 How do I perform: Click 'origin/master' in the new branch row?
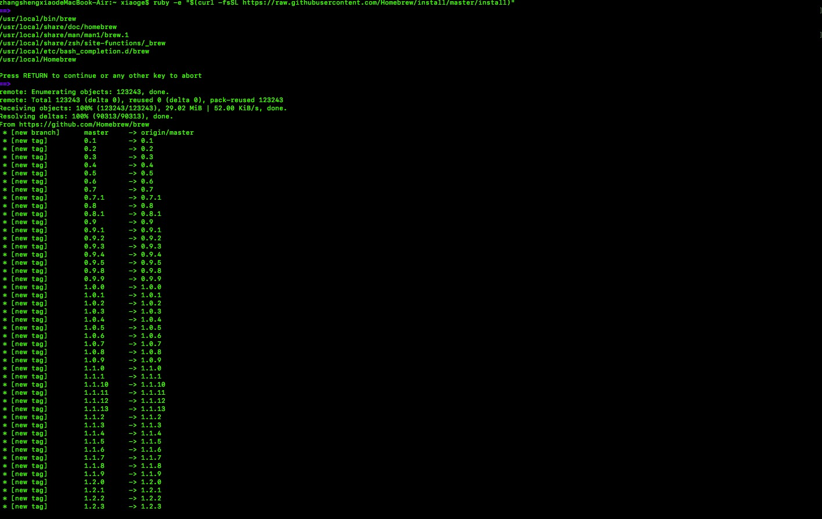click(167, 132)
